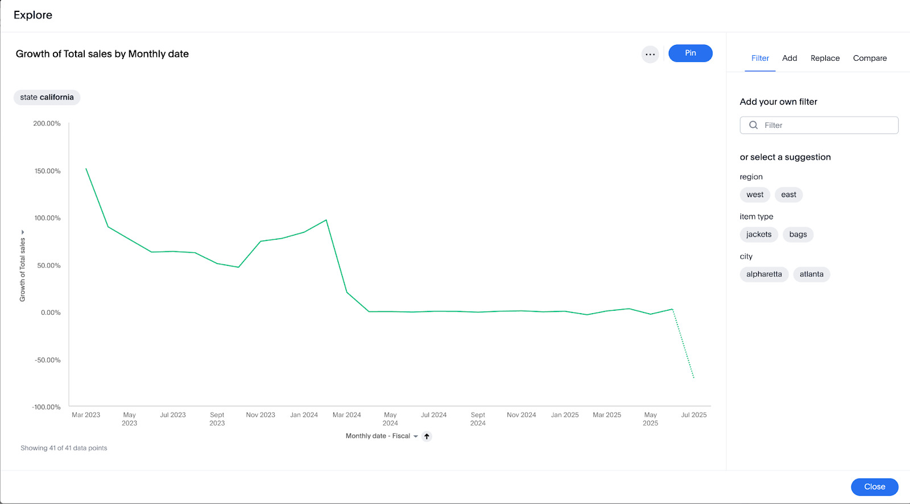Viewport: 910px width, 504px height.
Task: Click the Pin button
Action: point(690,53)
